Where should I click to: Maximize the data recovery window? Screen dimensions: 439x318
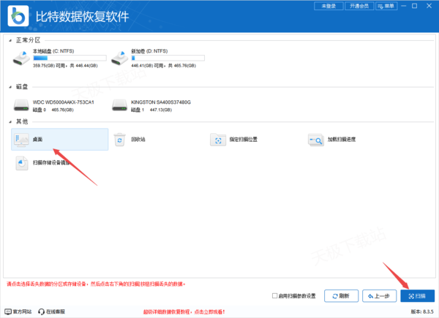click(415, 6)
